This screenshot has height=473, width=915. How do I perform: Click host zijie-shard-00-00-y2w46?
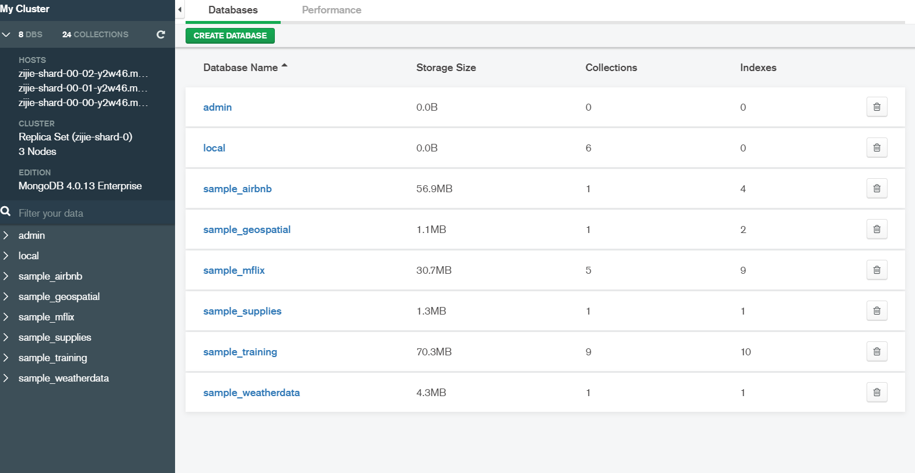[83, 103]
